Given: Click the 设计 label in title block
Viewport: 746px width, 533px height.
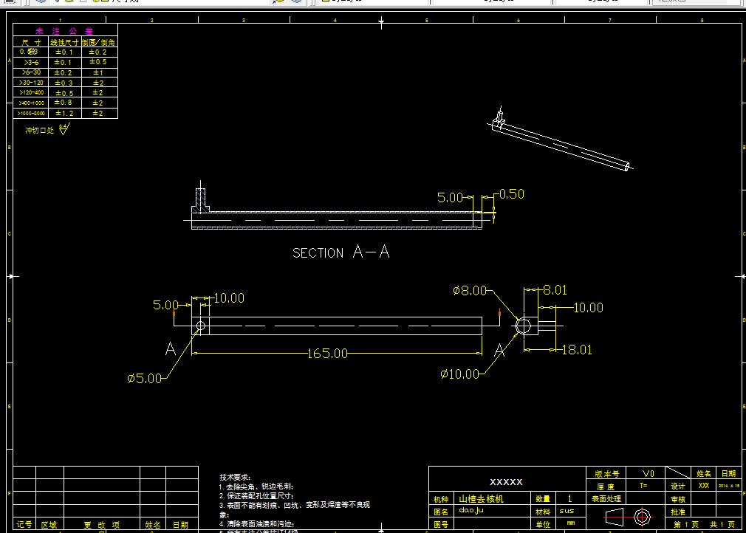Looking at the screenshot, I should tap(678, 486).
